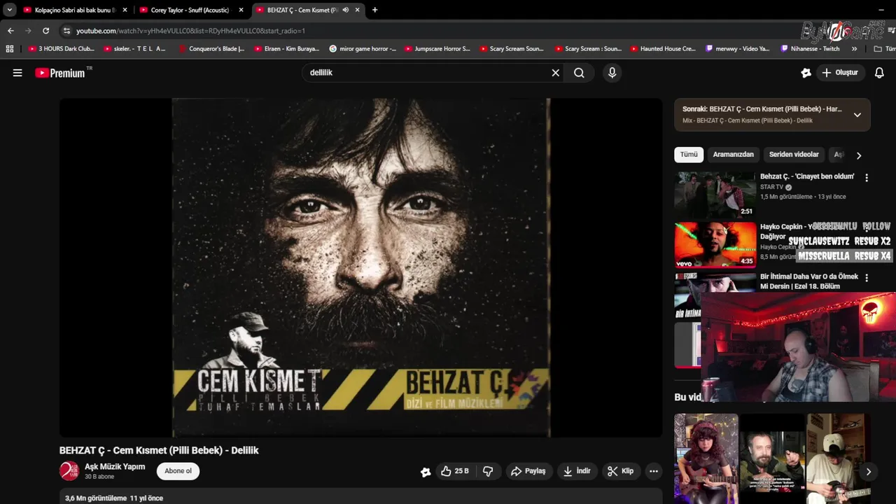Open 3 HOURS Dark Club bookmark
Viewport: 896px width, 504px height.
point(62,49)
